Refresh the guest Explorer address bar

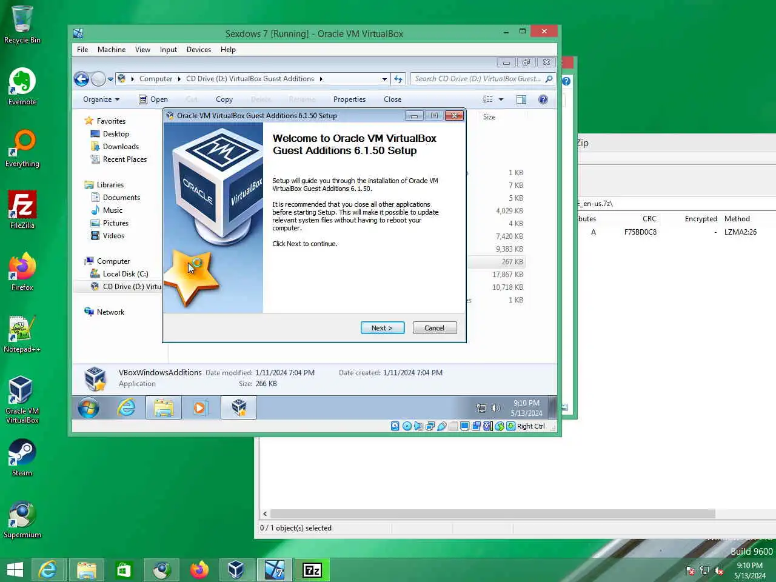398,79
